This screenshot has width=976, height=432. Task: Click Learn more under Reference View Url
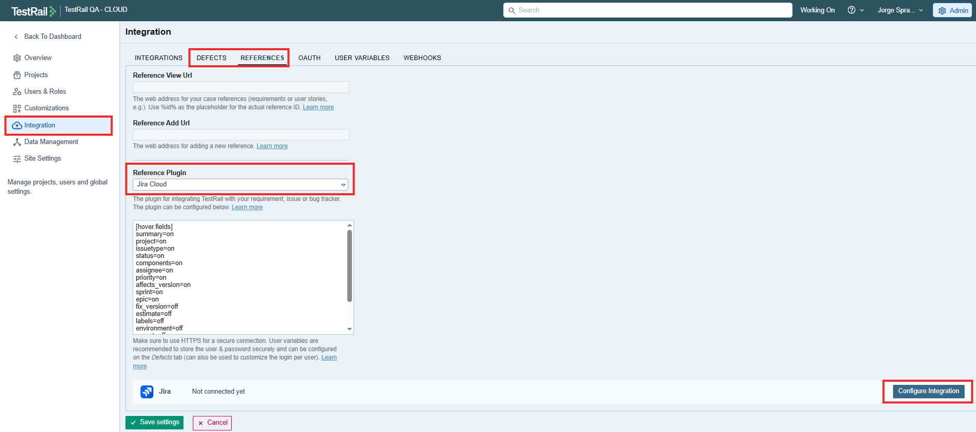(318, 107)
